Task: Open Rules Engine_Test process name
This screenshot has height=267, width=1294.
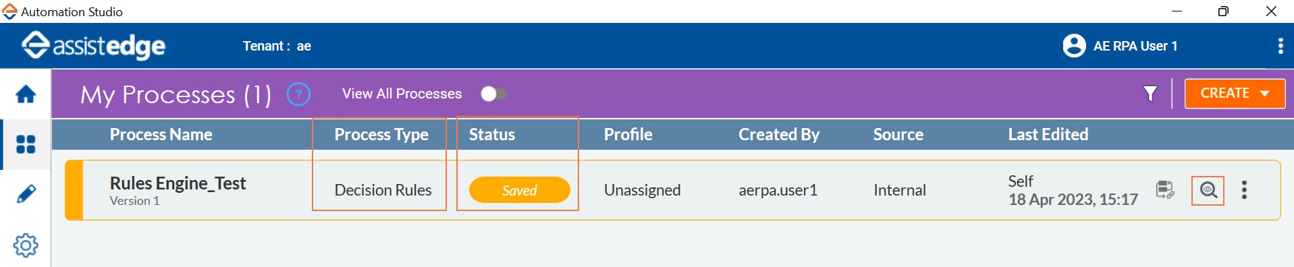Action: pyautogui.click(x=178, y=183)
